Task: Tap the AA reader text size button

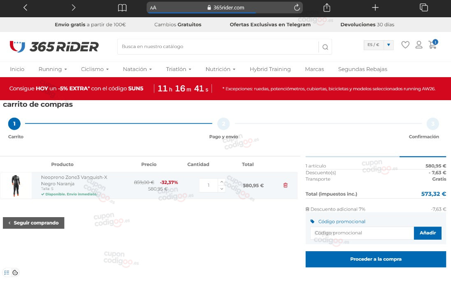Action: coord(153,8)
